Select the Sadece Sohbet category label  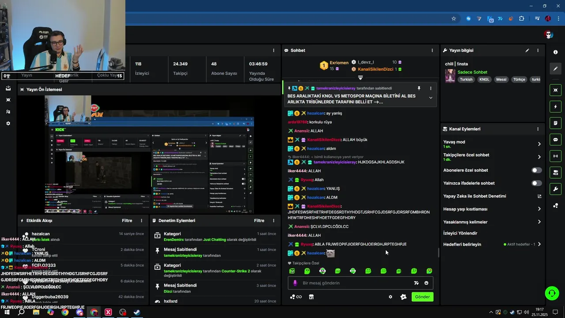[x=472, y=72]
